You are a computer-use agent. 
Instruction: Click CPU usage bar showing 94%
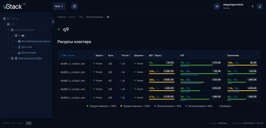tap(162, 65)
